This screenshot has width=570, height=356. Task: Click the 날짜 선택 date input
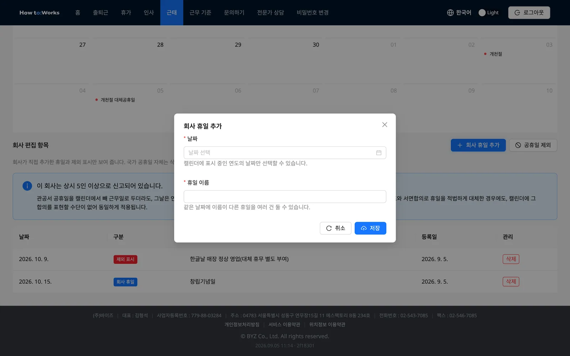[x=285, y=153]
